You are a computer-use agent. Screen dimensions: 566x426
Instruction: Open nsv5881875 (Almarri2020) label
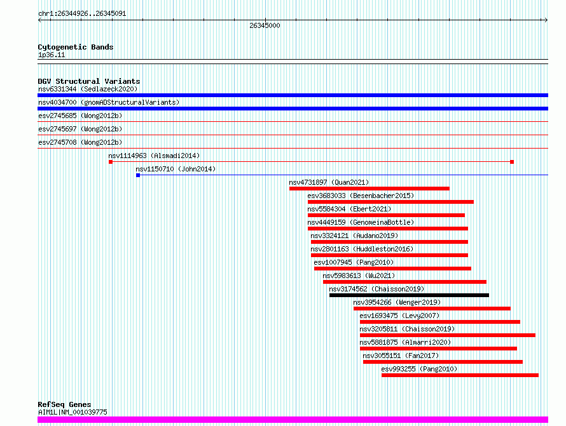click(x=405, y=342)
